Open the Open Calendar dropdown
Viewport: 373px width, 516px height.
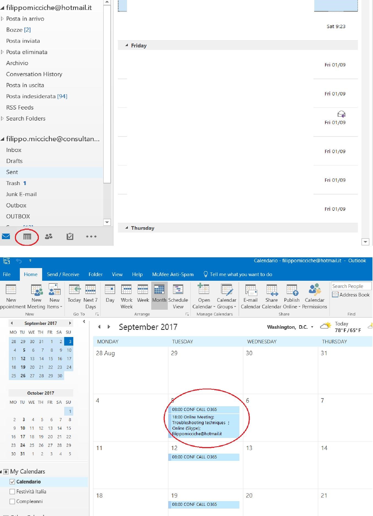204,296
